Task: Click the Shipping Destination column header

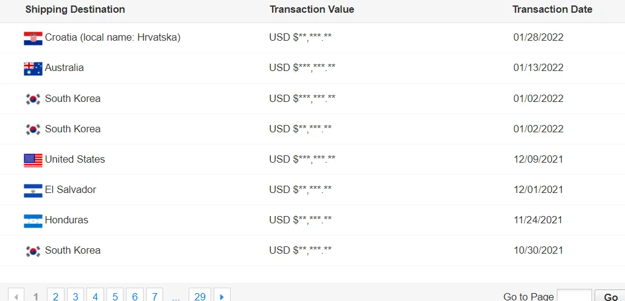Action: (75, 10)
